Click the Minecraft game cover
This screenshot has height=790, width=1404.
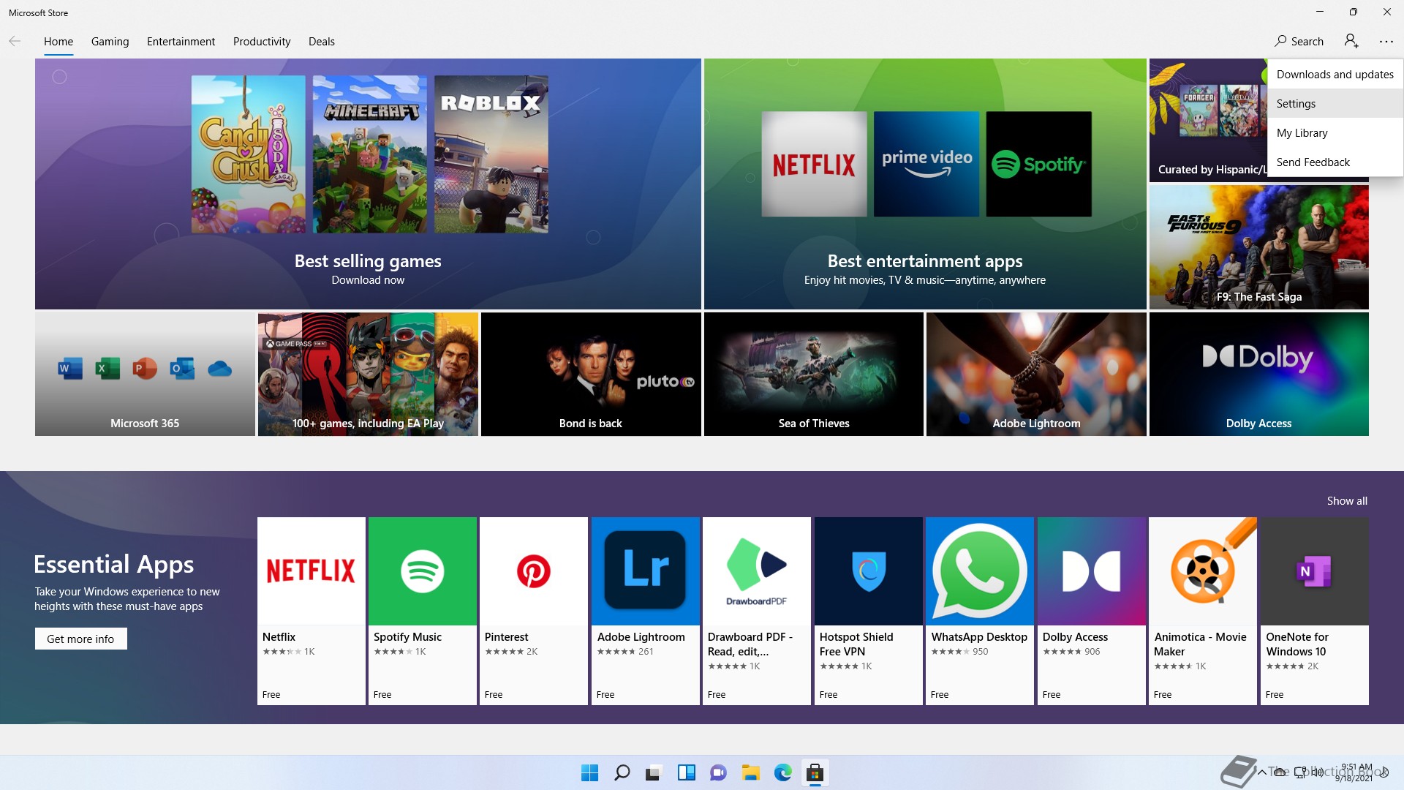point(370,154)
